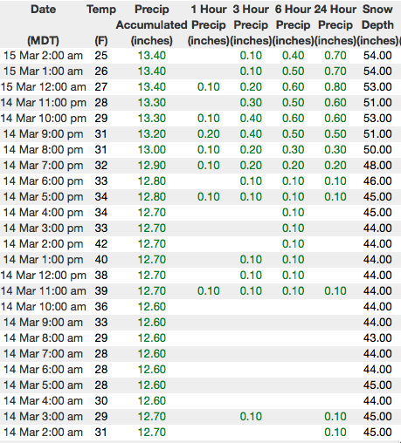Viewport: 401px width, 443px height.
Task: Click the 1 Hour Precip header
Action: pos(209,24)
